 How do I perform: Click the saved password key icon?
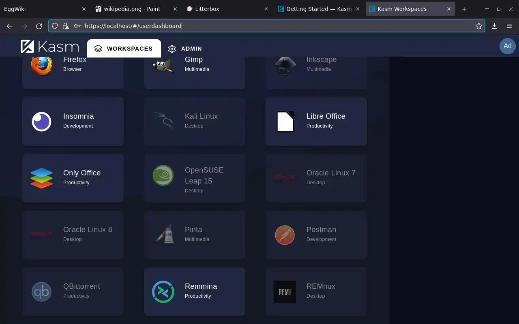coord(77,26)
